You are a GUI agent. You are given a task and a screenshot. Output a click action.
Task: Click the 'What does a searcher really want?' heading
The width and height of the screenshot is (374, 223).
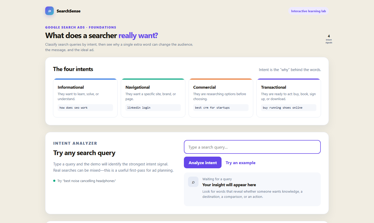coord(102,36)
